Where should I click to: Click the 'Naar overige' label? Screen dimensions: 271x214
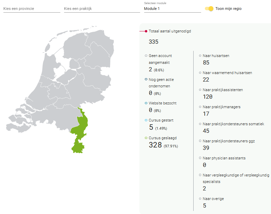(213, 199)
